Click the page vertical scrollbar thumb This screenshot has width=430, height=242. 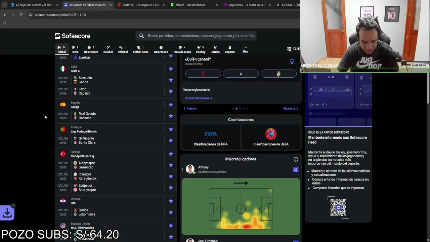point(428,89)
